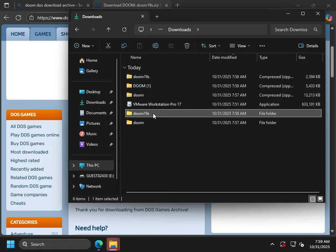Expand This PC in navigation pane

pos(73,165)
